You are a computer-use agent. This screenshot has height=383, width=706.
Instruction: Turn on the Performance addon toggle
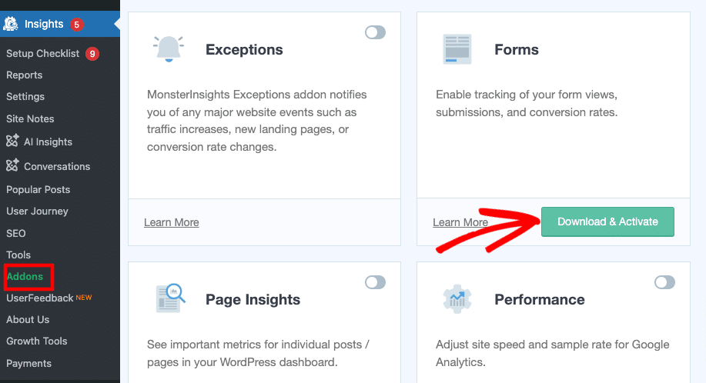(664, 282)
